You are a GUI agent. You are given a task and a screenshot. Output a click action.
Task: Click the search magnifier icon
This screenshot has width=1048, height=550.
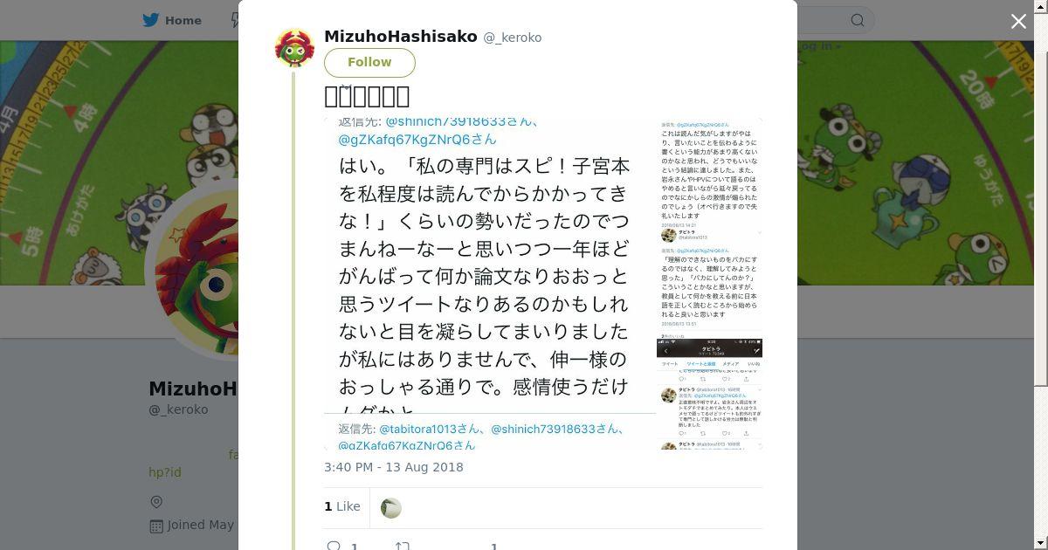coord(858,20)
